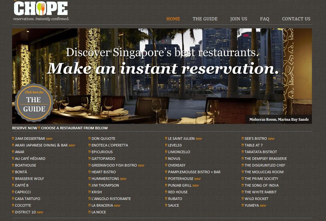
Task: Click 'The Guide' round badge on banner
Action: tap(34, 103)
